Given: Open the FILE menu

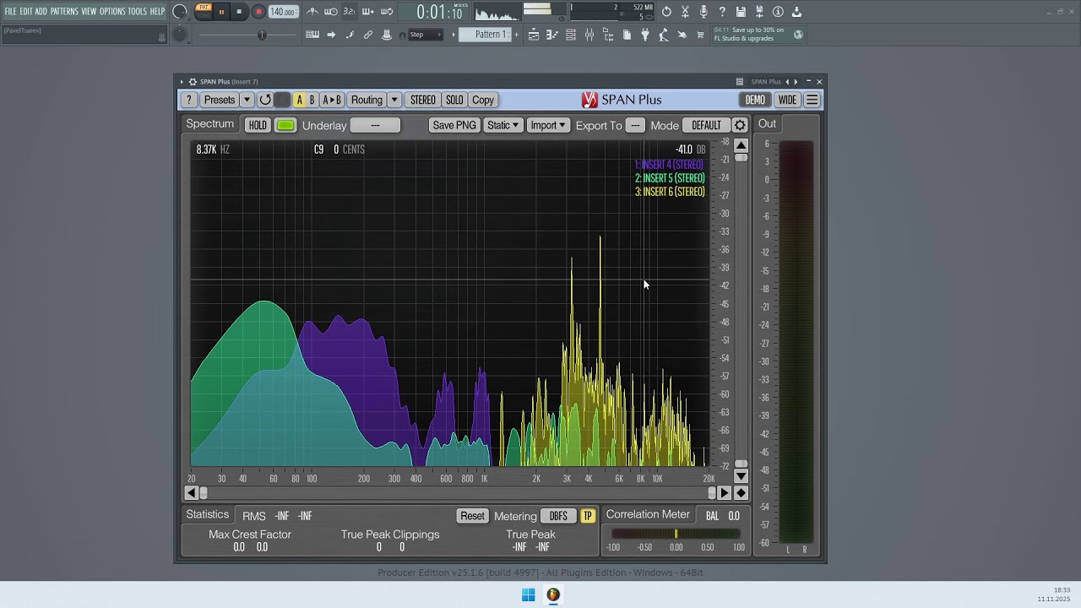Looking at the screenshot, I should (x=10, y=12).
